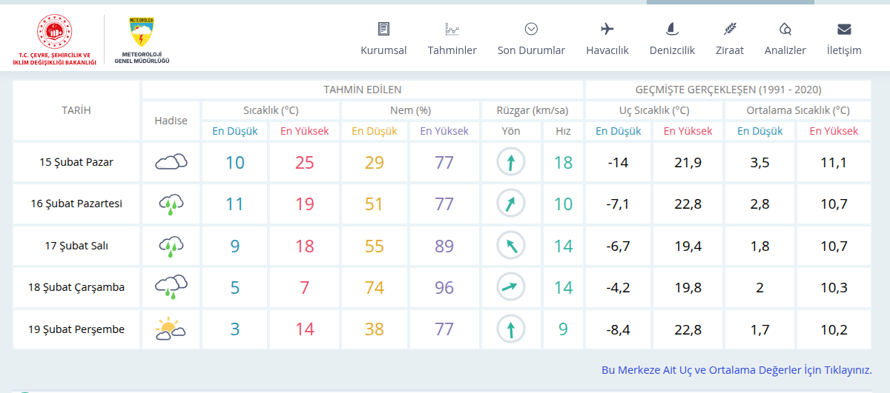Open the Tahminler chart icon

coord(452,30)
